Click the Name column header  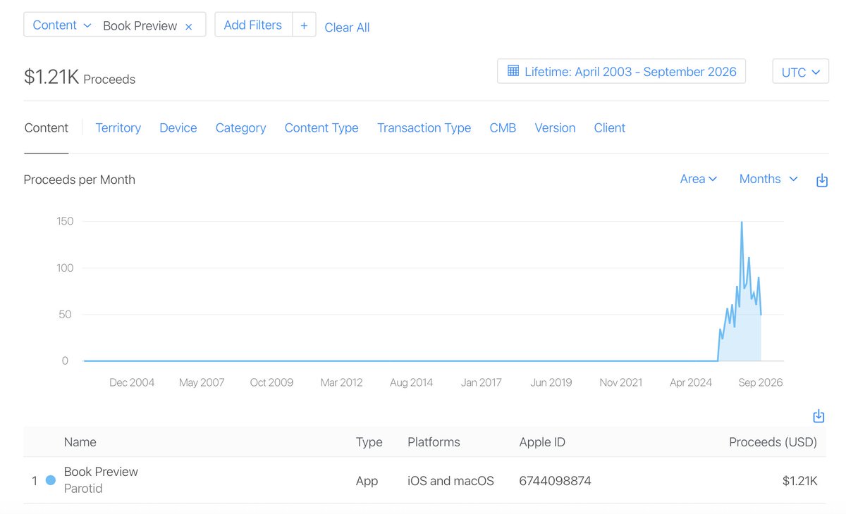[80, 442]
